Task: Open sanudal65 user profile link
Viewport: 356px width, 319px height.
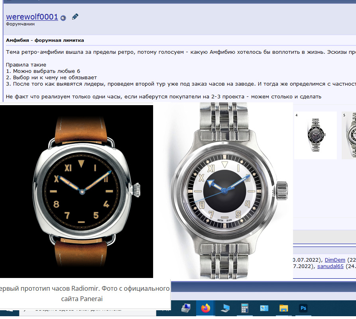Action: point(330,266)
